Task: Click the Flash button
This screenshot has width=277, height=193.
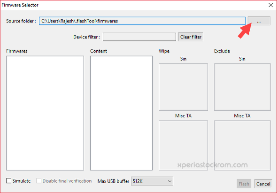Action: (244, 184)
